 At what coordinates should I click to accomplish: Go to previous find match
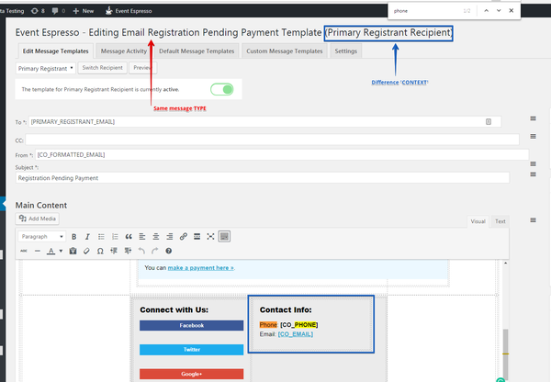coord(487,10)
